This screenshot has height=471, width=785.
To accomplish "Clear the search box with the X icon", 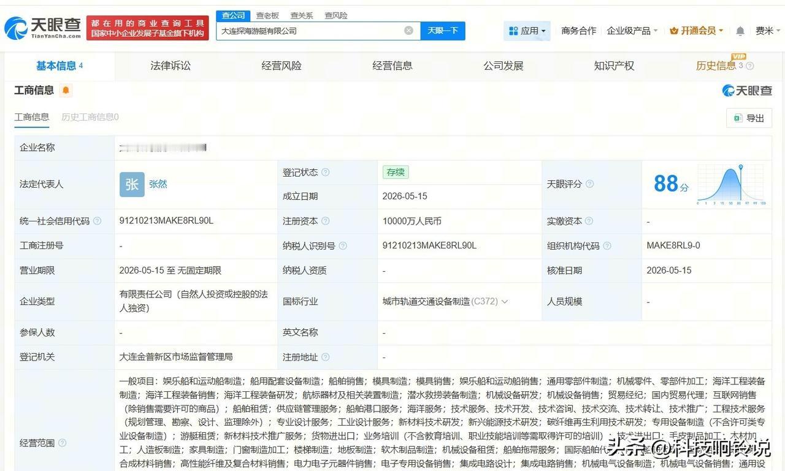I will click(x=408, y=31).
